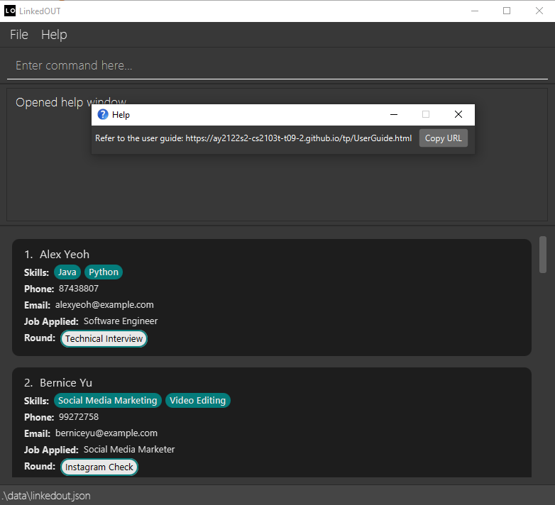Open the File menu
Screen dimensions: 555x505
point(19,35)
